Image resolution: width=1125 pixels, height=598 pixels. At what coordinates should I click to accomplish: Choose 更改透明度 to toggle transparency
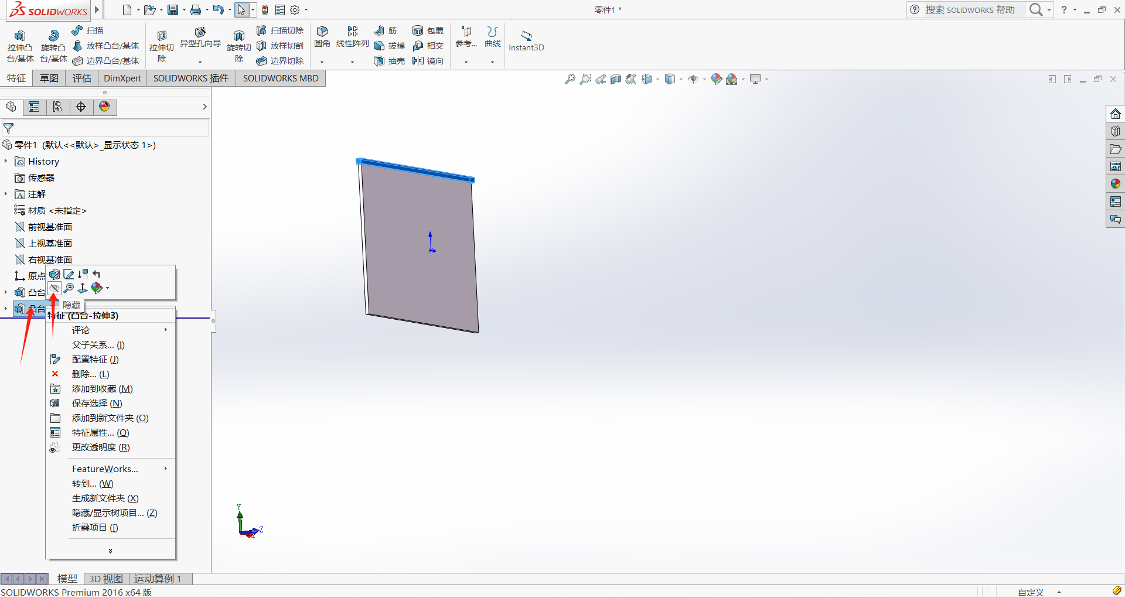[101, 447]
